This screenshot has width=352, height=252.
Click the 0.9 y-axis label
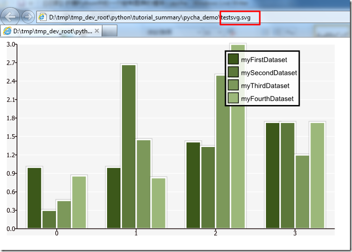pyautogui.click(x=11, y=174)
